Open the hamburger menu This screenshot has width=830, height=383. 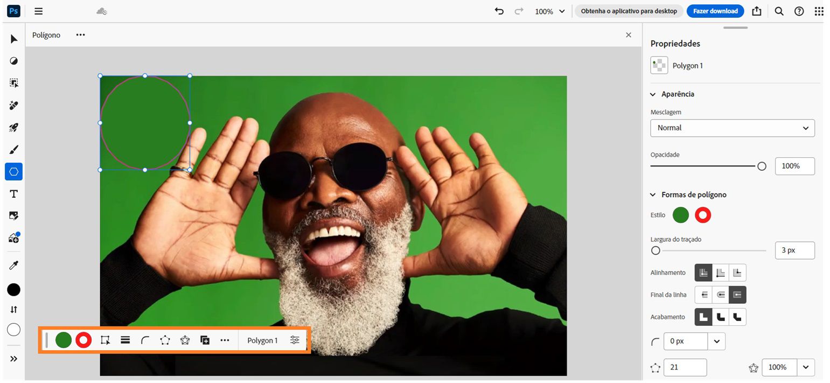coord(38,11)
